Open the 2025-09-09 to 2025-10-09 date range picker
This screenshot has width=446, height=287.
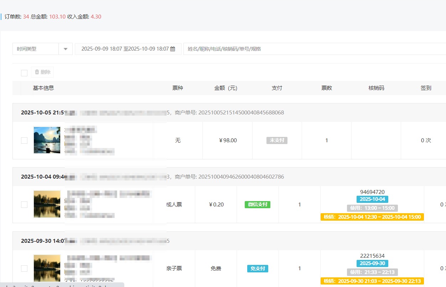[x=125, y=49]
